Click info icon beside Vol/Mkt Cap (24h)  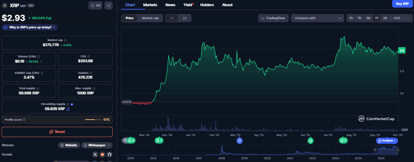point(42,73)
